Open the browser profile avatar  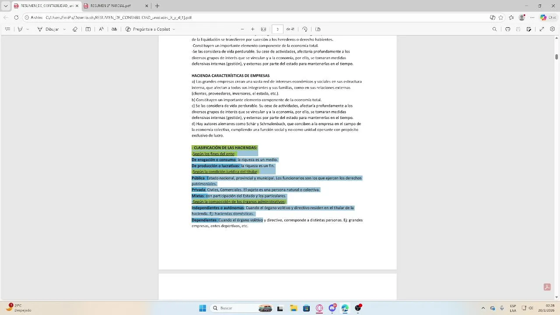click(521, 17)
